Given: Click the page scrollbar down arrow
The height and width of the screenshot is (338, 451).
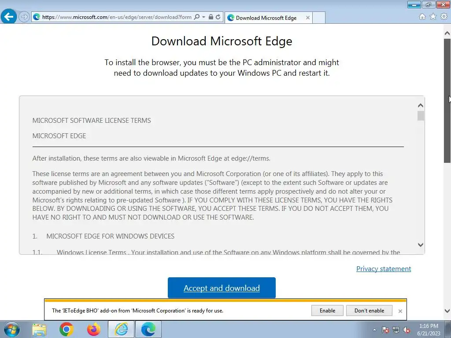Looking at the screenshot, I should pos(447,311).
